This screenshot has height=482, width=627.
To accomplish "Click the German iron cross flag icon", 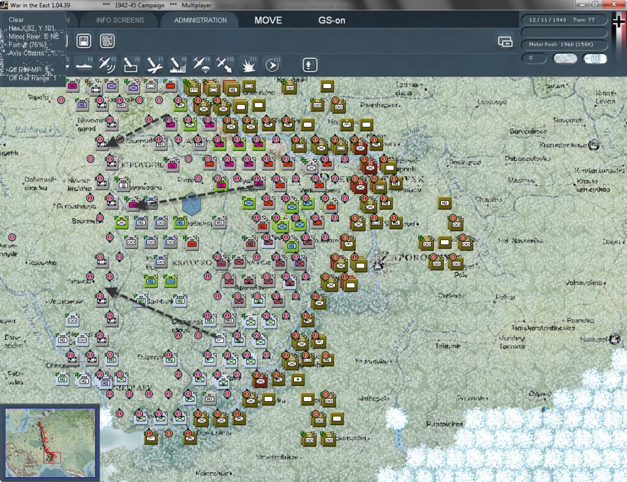I will 619,21.
